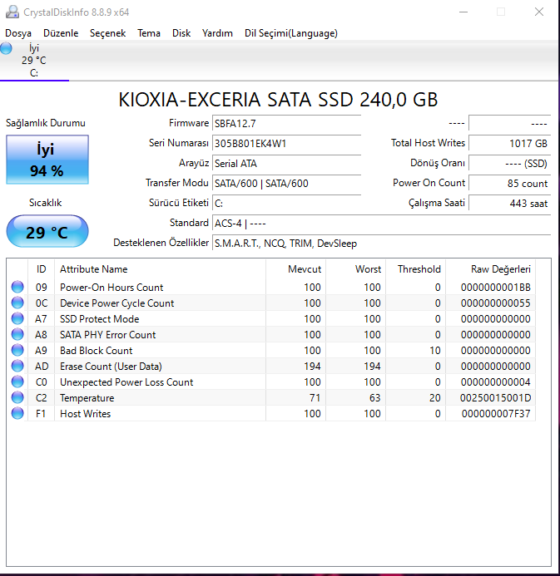Open Dil Seçimi(Language) menu

[x=291, y=33]
